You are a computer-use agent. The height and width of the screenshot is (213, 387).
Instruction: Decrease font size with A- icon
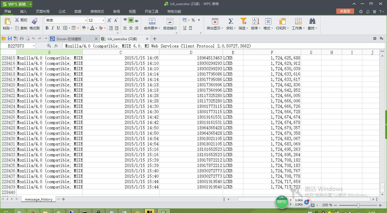click(x=116, y=20)
